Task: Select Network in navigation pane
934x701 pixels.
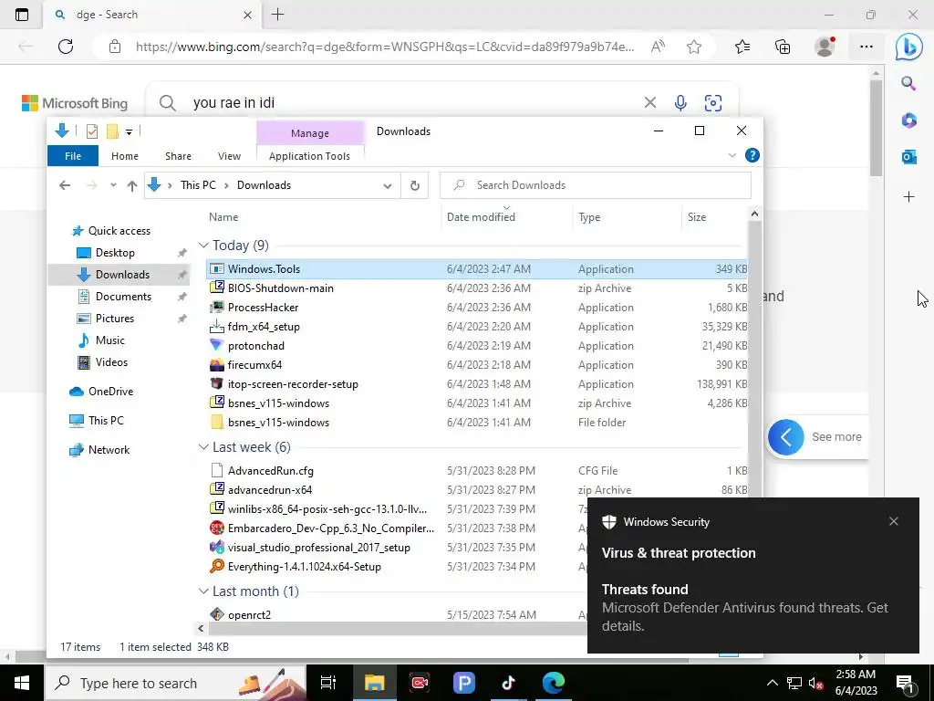Action: point(109,450)
